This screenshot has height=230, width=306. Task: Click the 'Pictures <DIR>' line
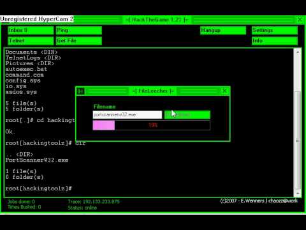tap(30, 63)
